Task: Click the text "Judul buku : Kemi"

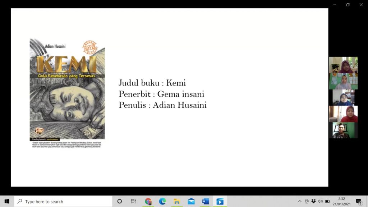Action: pyautogui.click(x=152, y=83)
